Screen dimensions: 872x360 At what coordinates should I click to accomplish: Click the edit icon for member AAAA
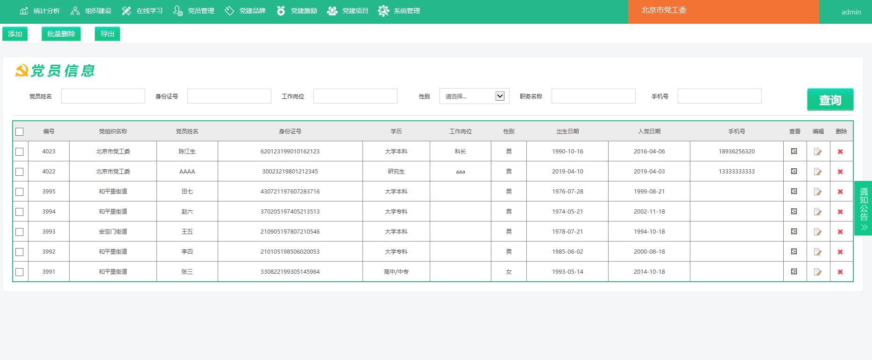click(818, 172)
